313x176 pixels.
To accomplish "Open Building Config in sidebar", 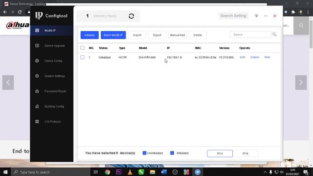I will pos(52,107).
